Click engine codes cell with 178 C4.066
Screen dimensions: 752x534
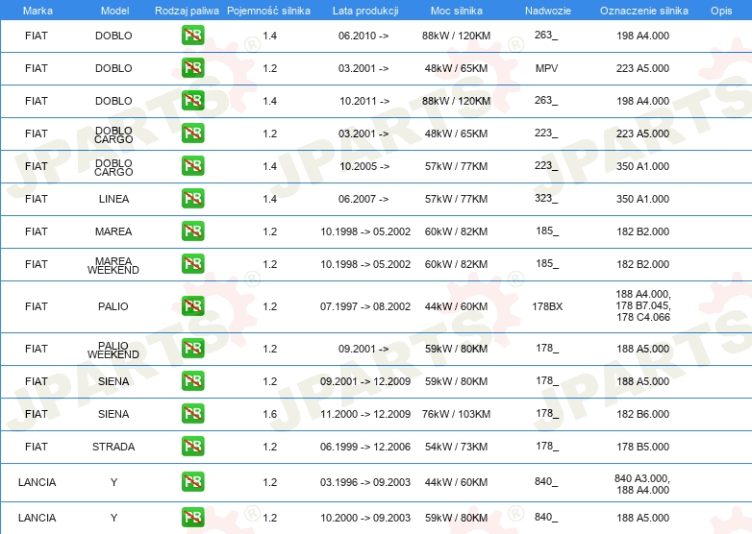click(643, 305)
